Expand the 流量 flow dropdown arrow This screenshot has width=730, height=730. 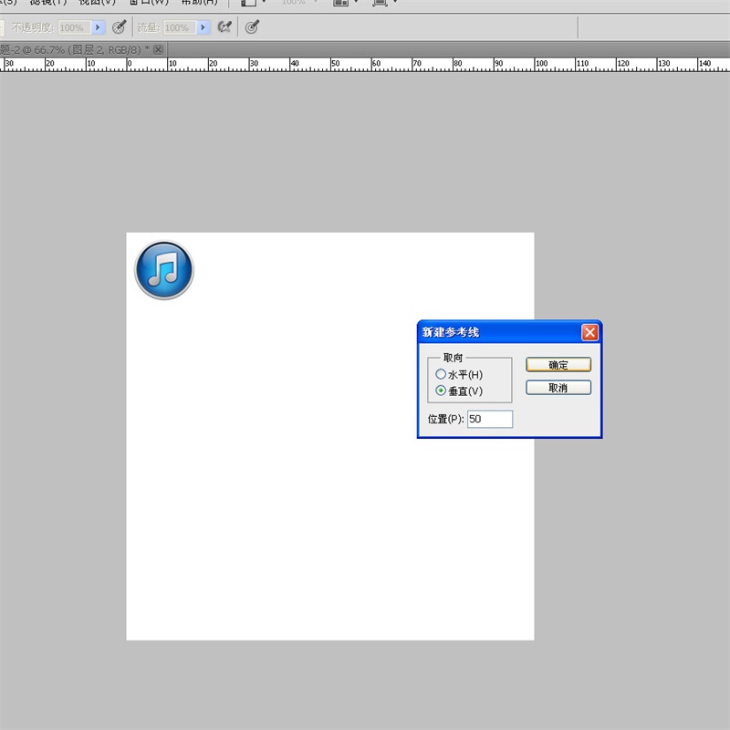[x=203, y=27]
